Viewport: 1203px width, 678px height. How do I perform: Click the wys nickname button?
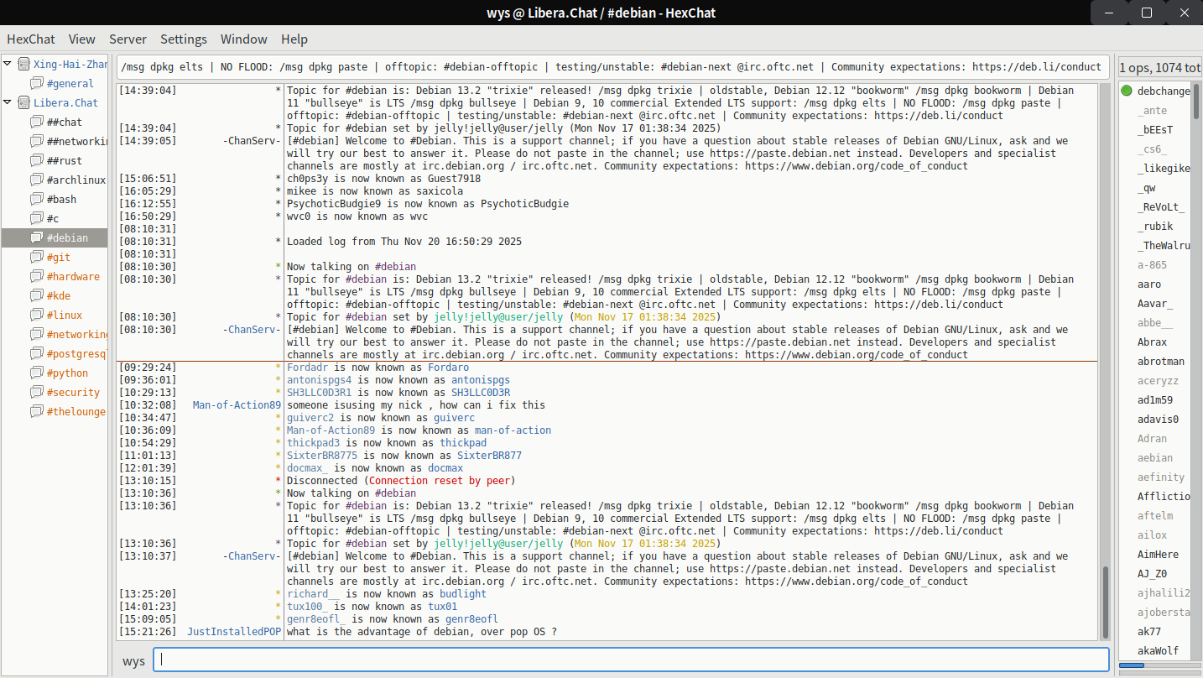pyautogui.click(x=133, y=660)
